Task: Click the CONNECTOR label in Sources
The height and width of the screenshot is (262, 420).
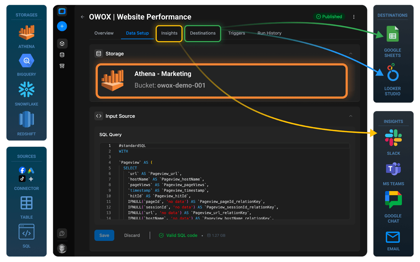Action: 26,188
